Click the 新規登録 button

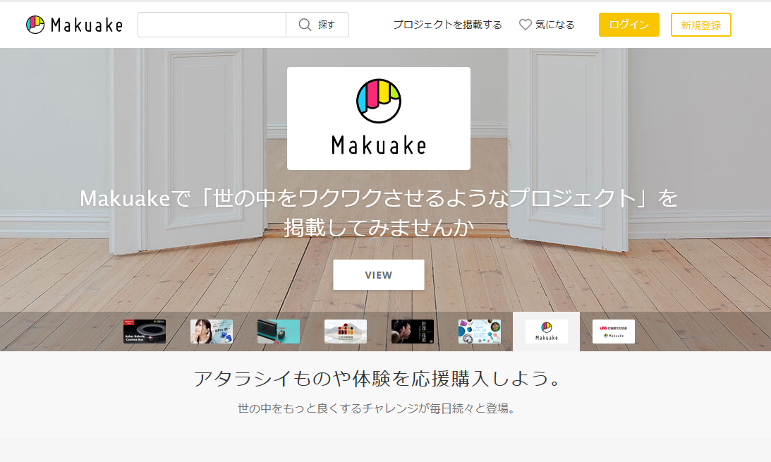coord(700,25)
